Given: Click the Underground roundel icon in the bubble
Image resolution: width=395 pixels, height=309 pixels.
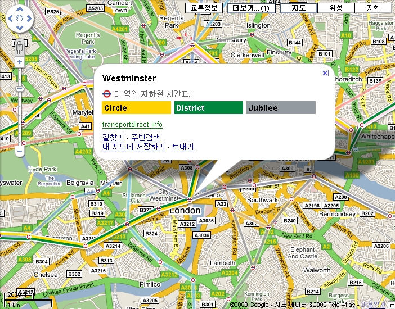Looking at the screenshot, I should tap(107, 94).
